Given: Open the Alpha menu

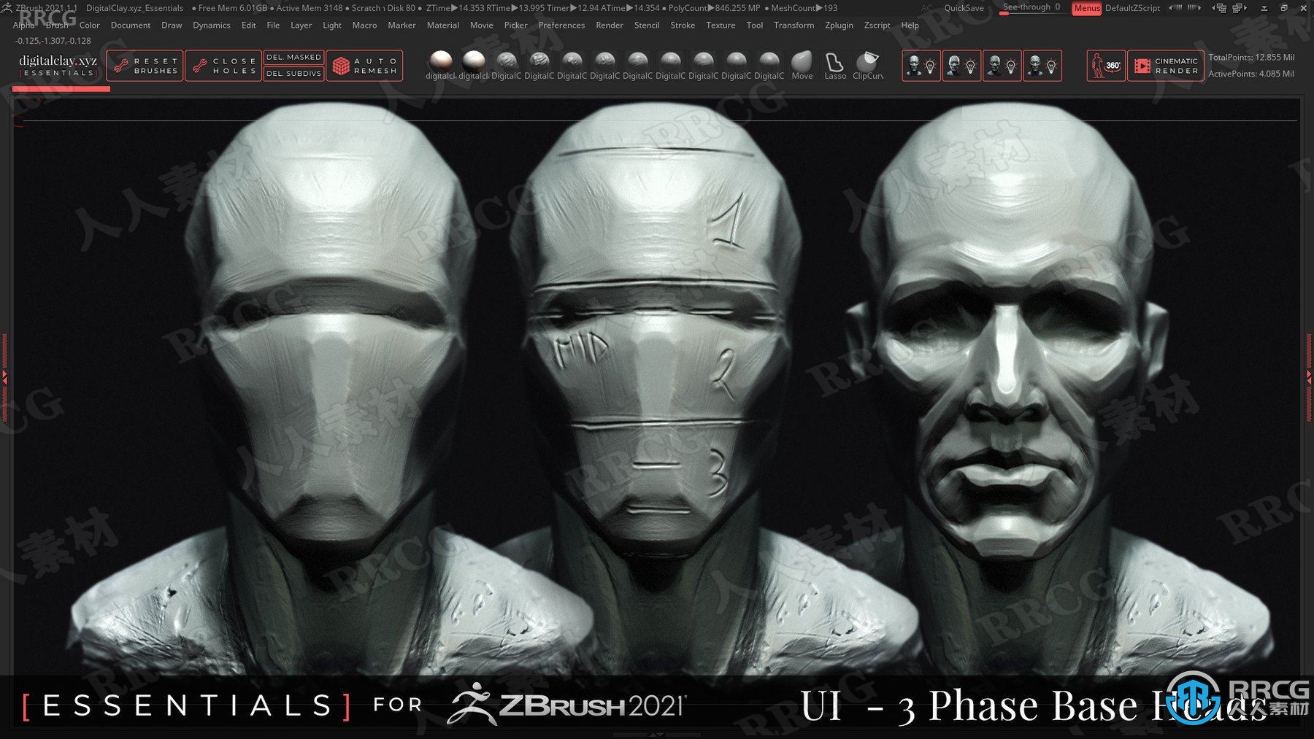Looking at the screenshot, I should (x=23, y=25).
